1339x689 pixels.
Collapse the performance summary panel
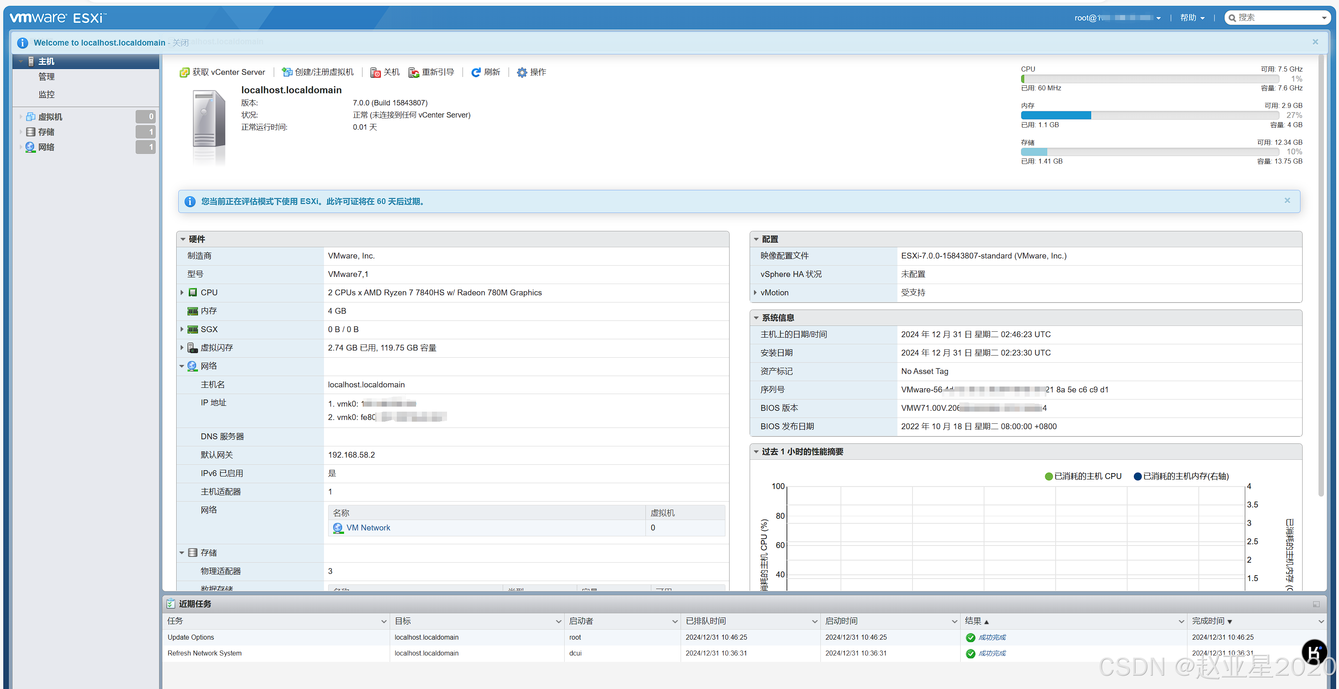(756, 452)
